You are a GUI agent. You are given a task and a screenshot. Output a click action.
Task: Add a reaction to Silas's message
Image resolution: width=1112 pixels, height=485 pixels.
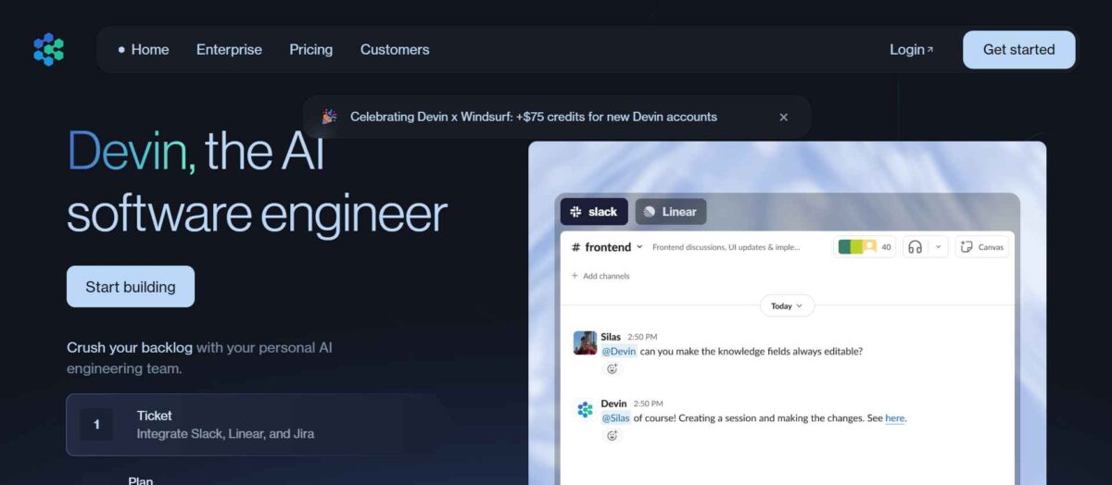(x=612, y=369)
